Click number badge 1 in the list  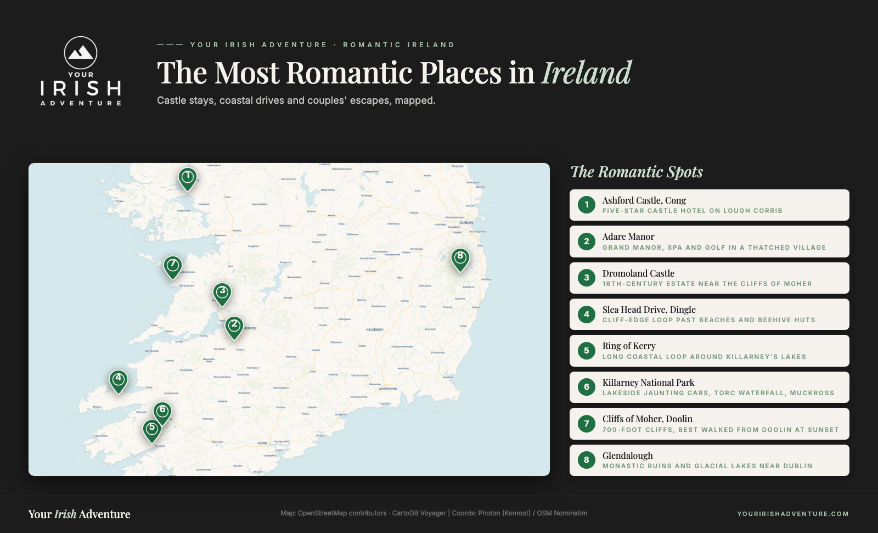coord(587,205)
